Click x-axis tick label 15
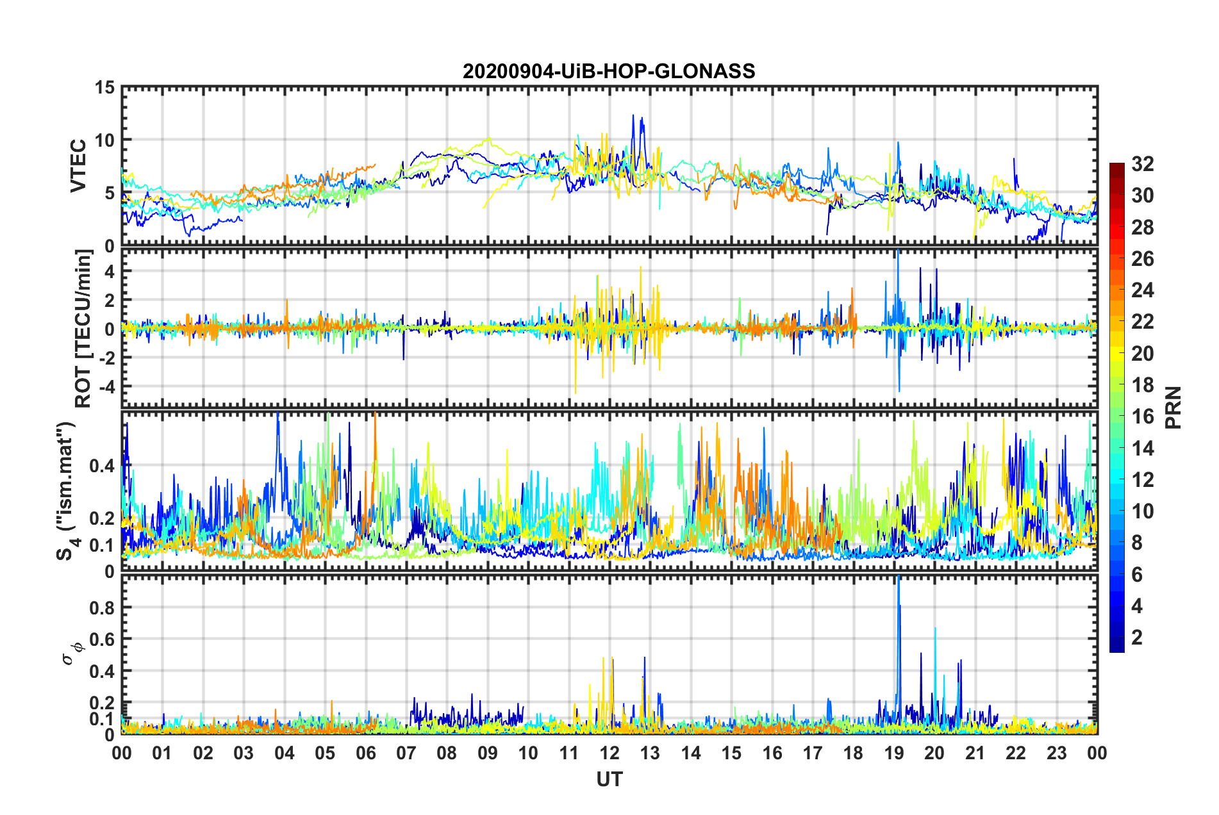 (x=731, y=753)
